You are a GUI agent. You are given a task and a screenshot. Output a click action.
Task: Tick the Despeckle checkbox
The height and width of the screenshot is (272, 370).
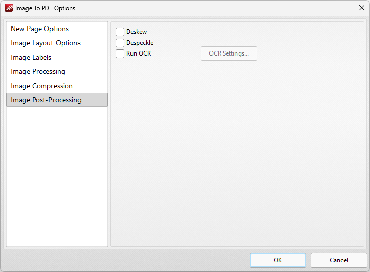click(120, 43)
